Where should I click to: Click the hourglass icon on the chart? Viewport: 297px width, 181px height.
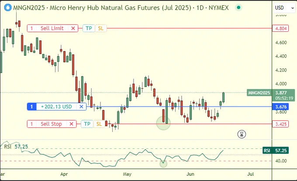pyautogui.click(x=242, y=134)
